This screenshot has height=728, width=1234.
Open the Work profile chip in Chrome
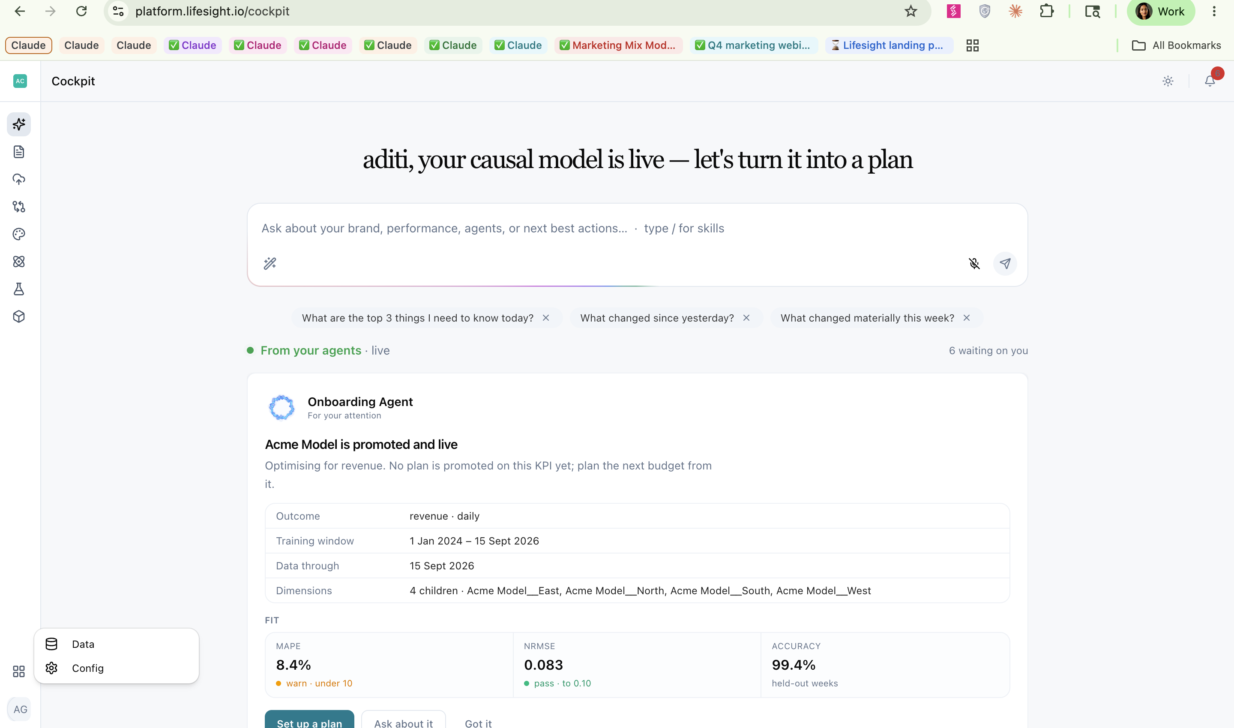(1160, 11)
